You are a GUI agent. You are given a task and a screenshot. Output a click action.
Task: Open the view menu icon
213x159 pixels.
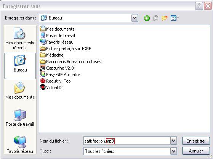click(175, 18)
